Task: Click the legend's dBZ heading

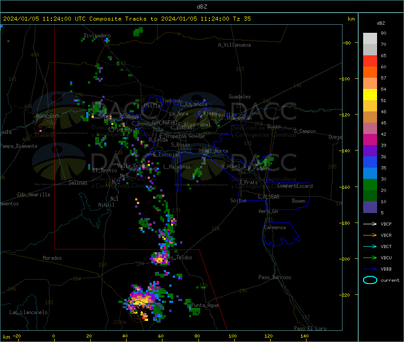Action: point(381,23)
